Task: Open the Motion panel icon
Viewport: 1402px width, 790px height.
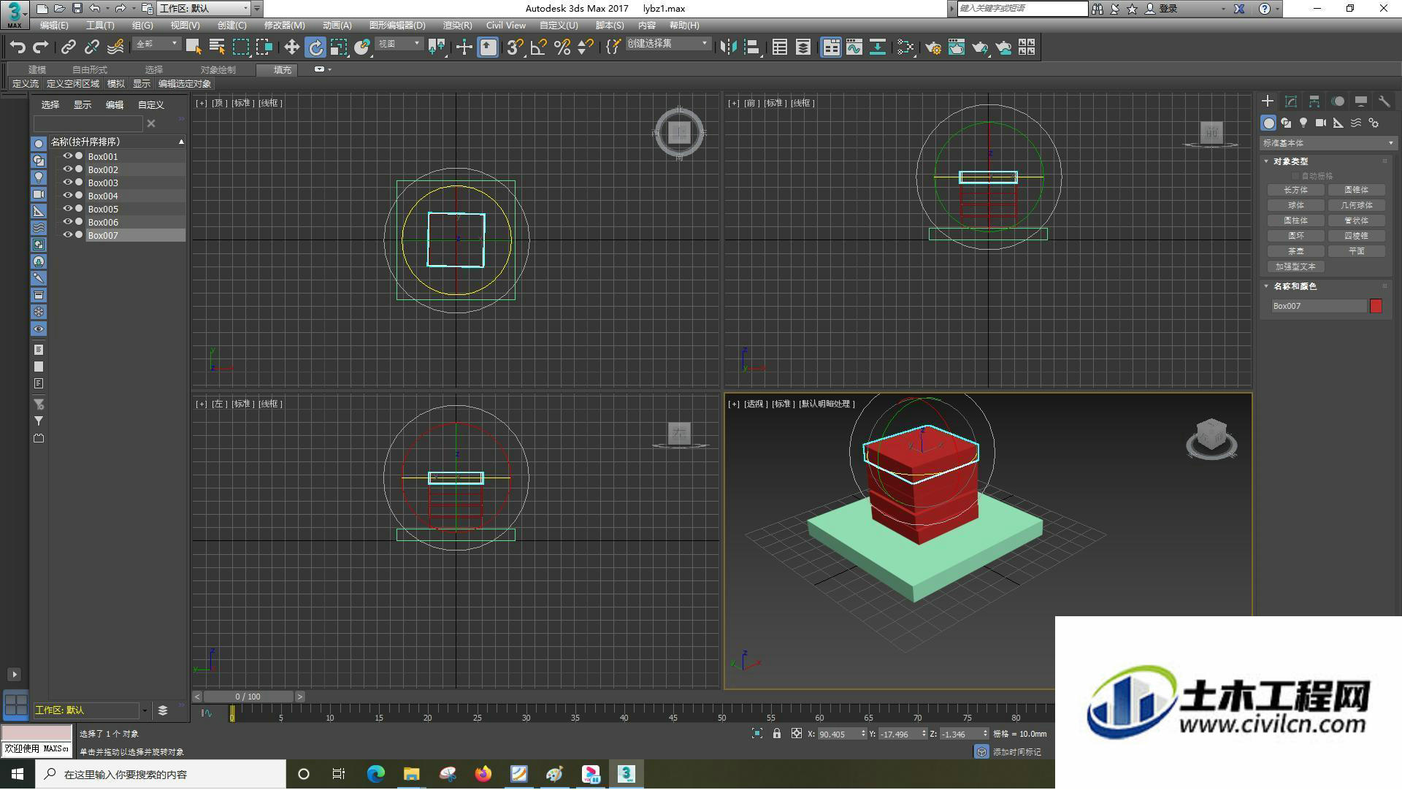Action: (1338, 101)
